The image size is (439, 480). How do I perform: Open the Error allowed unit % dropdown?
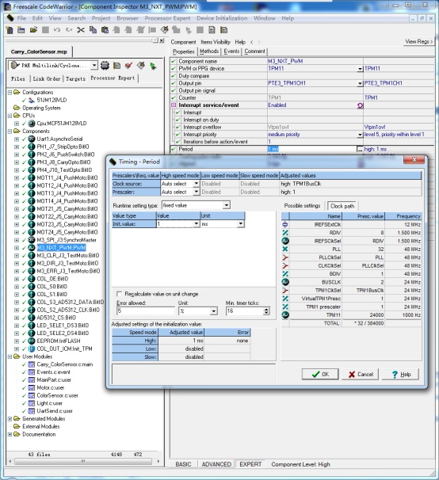pyautogui.click(x=213, y=311)
